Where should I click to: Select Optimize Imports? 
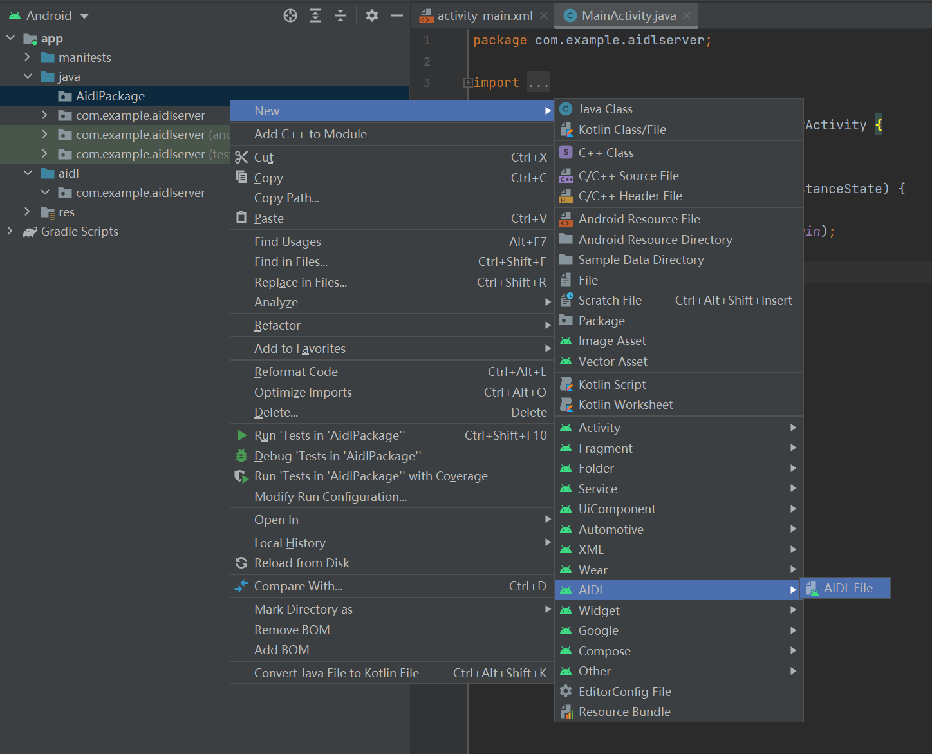point(392,392)
